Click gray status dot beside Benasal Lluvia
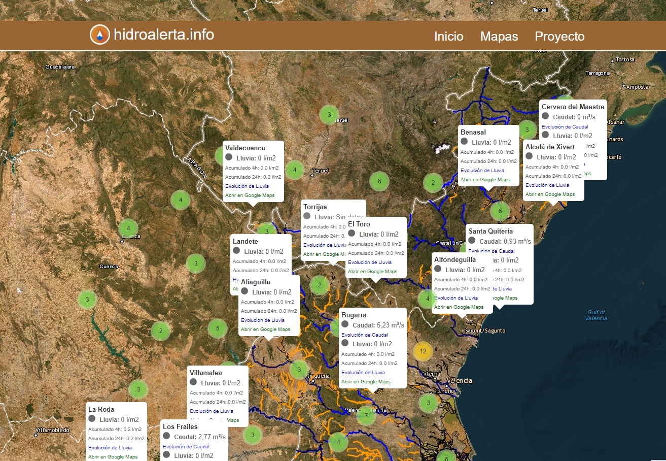This screenshot has height=461, width=666. pos(464,141)
